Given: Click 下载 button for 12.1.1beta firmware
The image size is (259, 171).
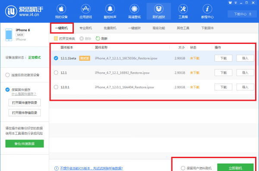Looking at the screenshot, I should [223, 58].
